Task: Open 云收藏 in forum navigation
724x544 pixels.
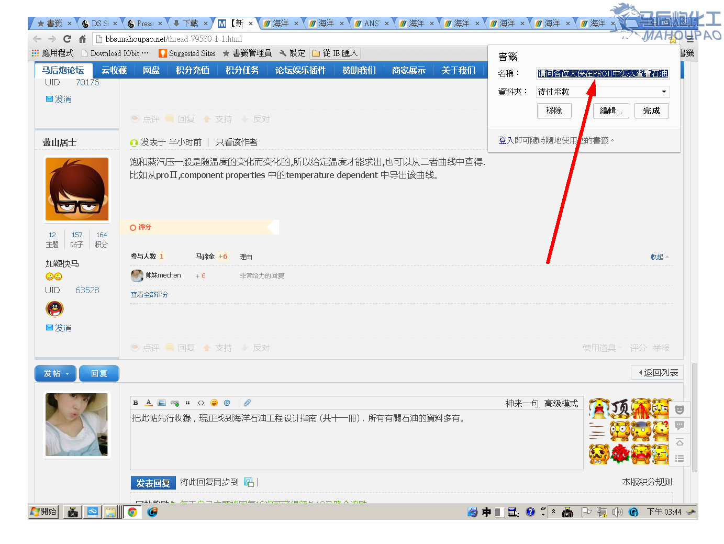Action: click(x=114, y=70)
